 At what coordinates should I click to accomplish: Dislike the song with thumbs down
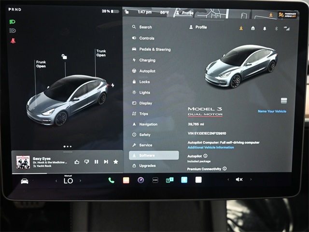86,162
